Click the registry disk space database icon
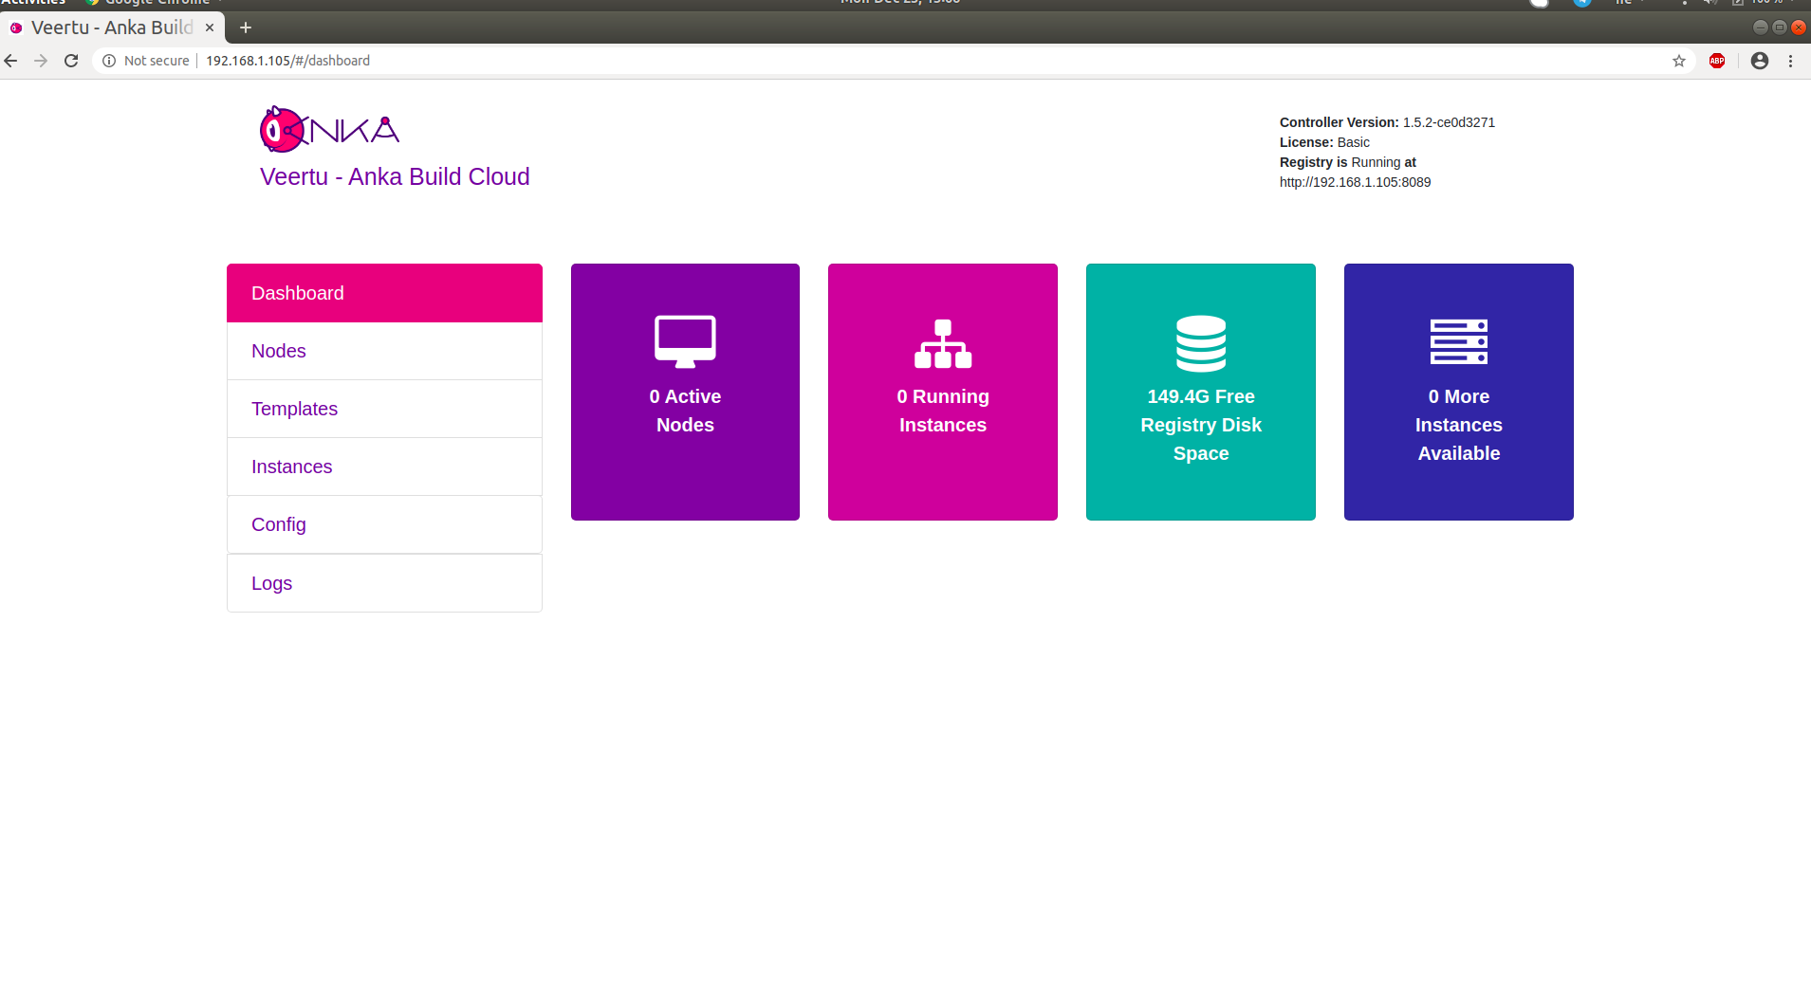Viewport: 1811px width, 1007px height. pyautogui.click(x=1200, y=342)
